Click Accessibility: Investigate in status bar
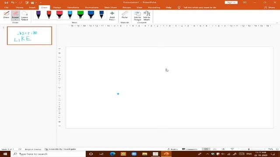280x157 pixels. (60, 149)
